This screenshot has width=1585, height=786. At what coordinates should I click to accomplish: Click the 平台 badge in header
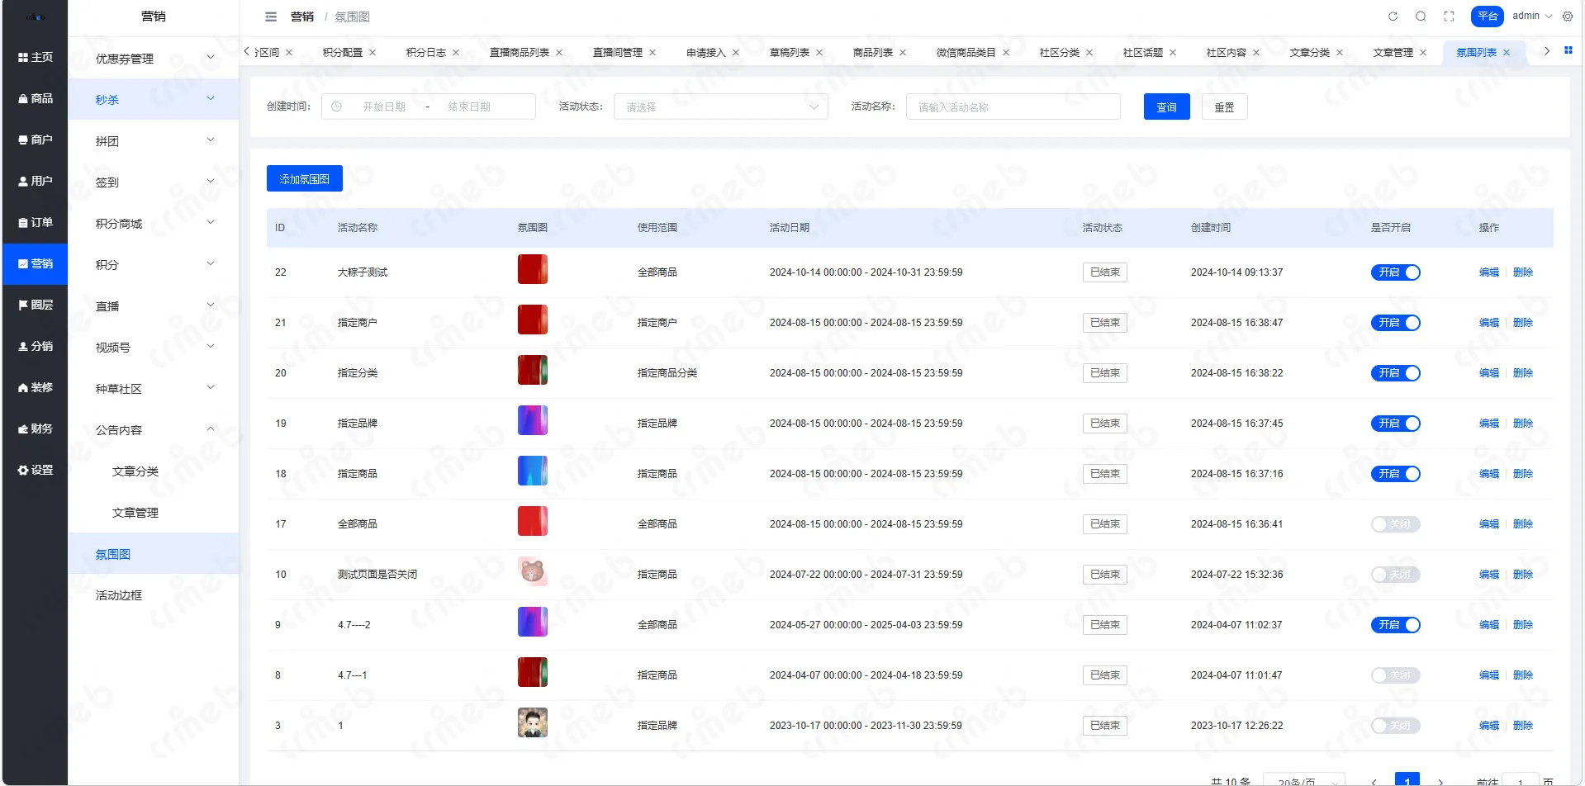click(x=1488, y=17)
